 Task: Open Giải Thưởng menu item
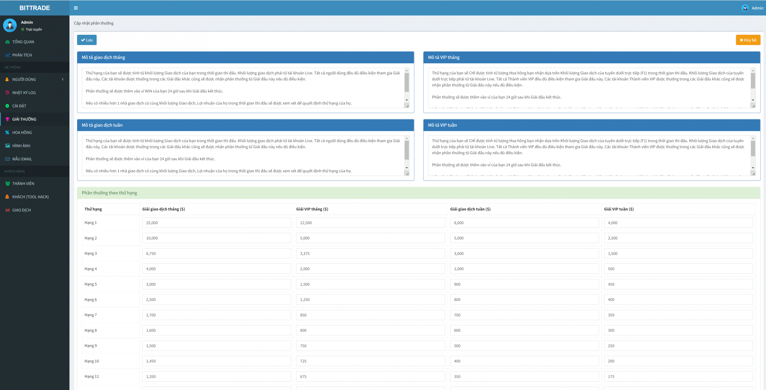24,119
